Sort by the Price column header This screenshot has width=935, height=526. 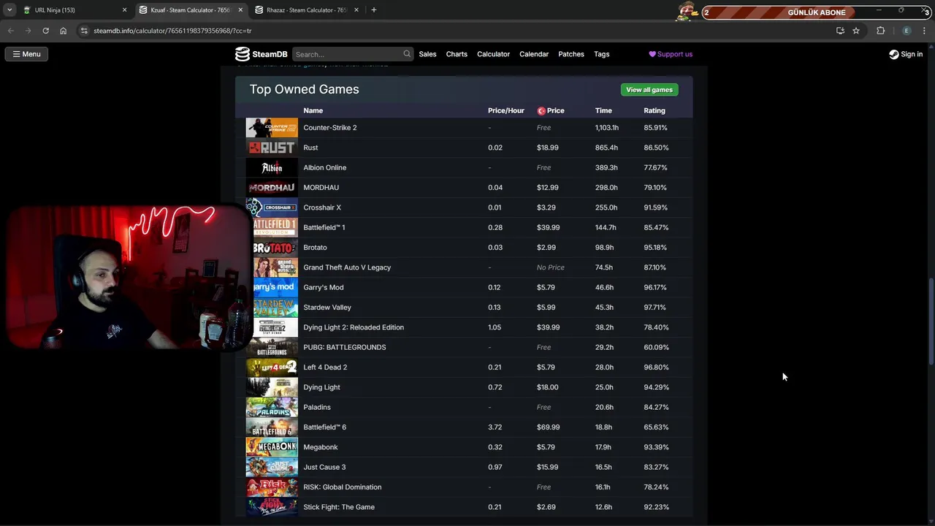click(555, 111)
